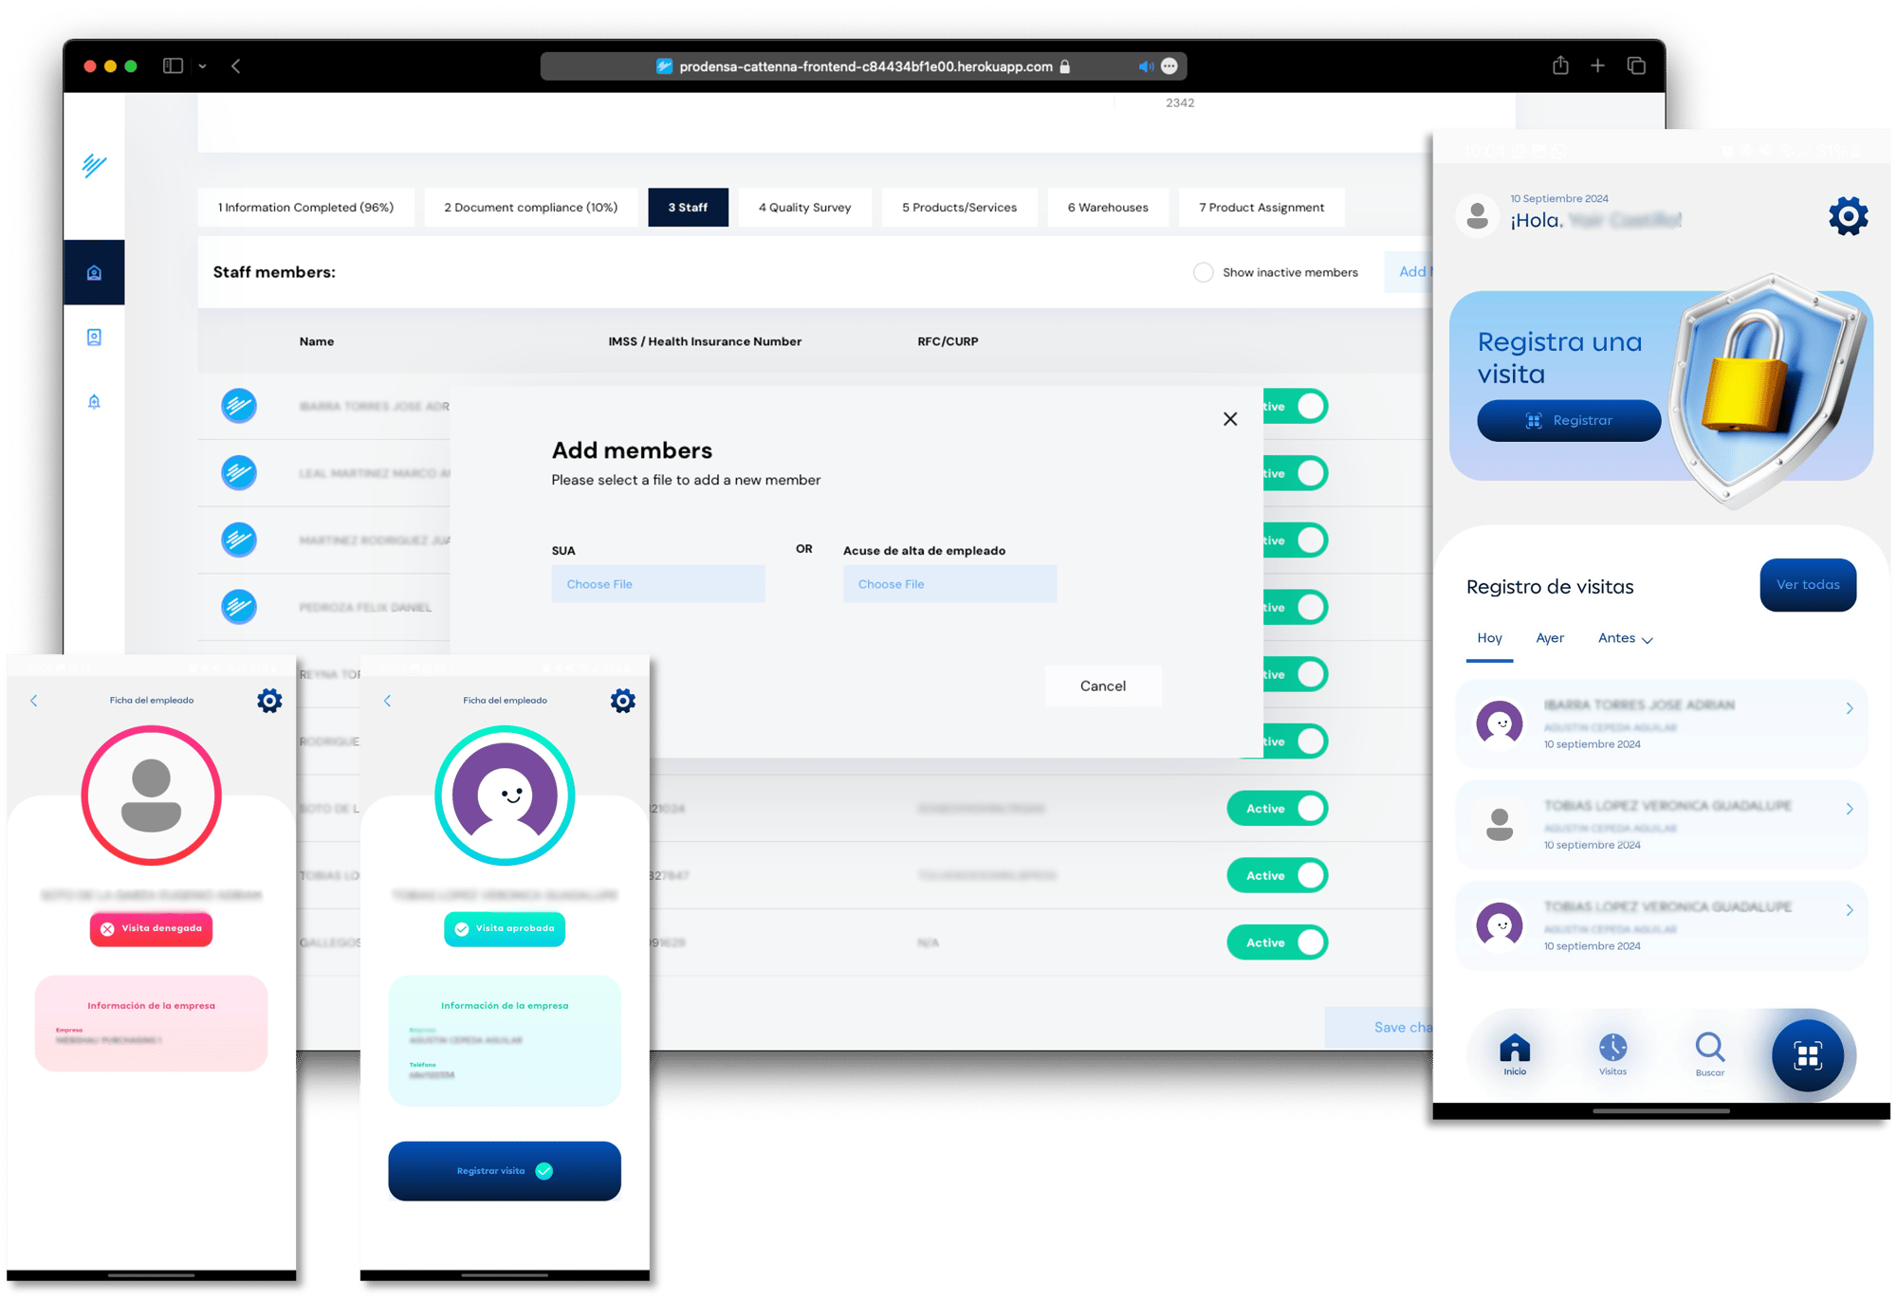
Task: Click the Cancel button in Add members dialog
Action: 1103,685
